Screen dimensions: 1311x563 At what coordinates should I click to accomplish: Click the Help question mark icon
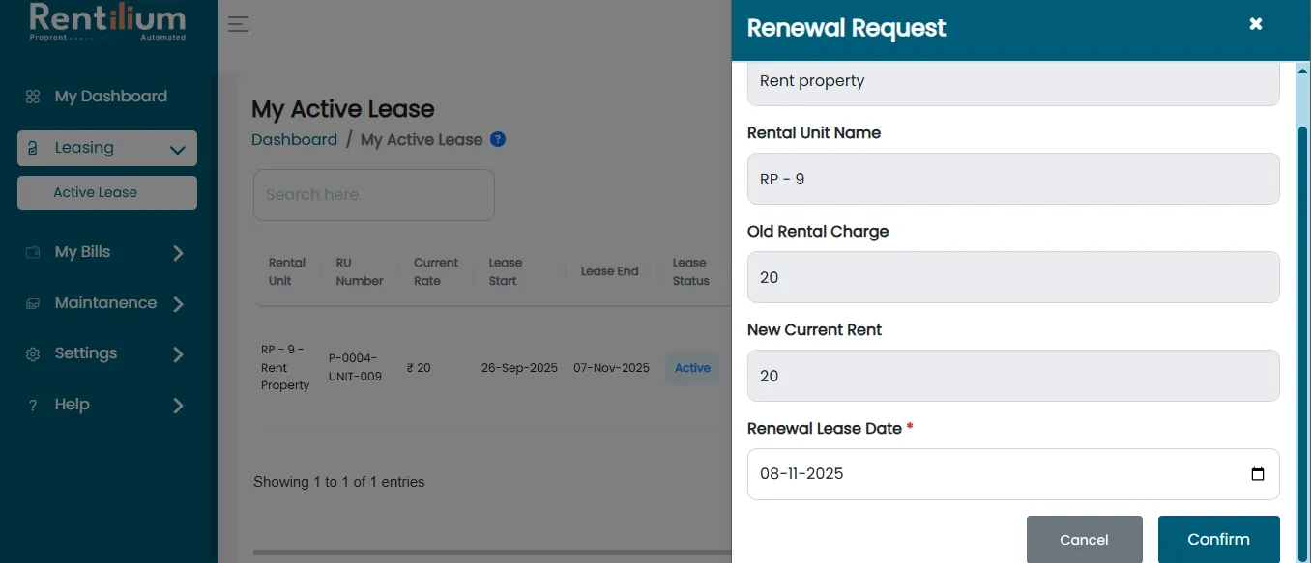(33, 406)
